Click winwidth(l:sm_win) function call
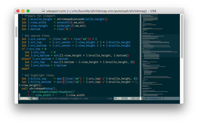The image size is (198, 124). click(x=71, y=22)
